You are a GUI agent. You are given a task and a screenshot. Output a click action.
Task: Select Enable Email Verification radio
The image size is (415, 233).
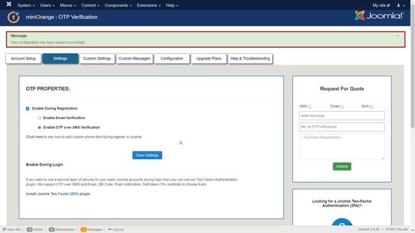tap(40, 118)
